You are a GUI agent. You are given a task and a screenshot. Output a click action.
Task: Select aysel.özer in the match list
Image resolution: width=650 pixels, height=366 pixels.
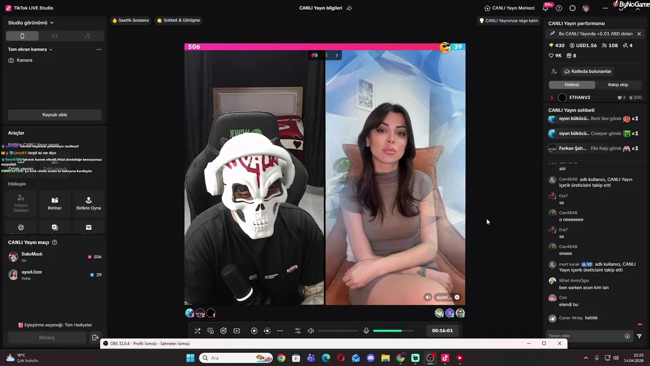coord(55,274)
